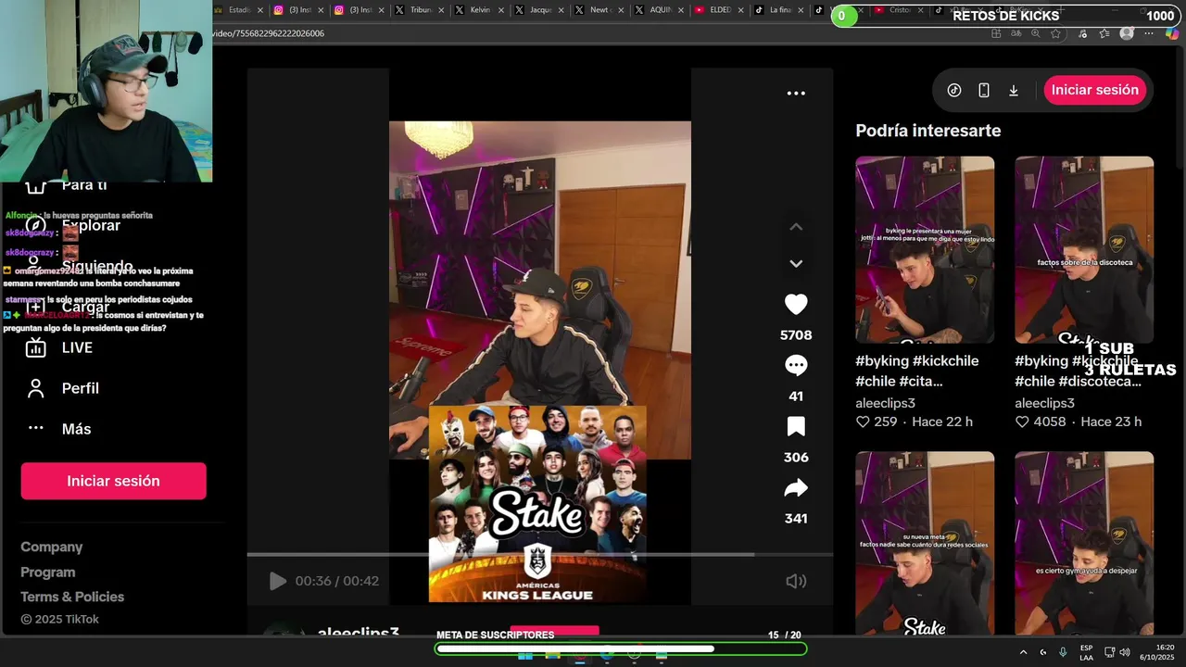Open thumbnail captioned 'factos sobre de la discoteca'
The width and height of the screenshot is (1186, 667).
1084,249
